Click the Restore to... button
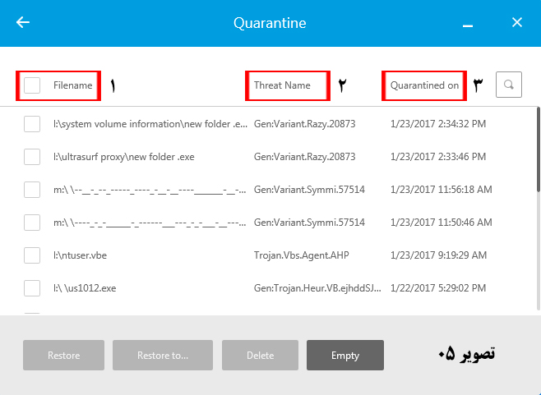Image resolution: width=541 pixels, height=395 pixels. point(163,356)
